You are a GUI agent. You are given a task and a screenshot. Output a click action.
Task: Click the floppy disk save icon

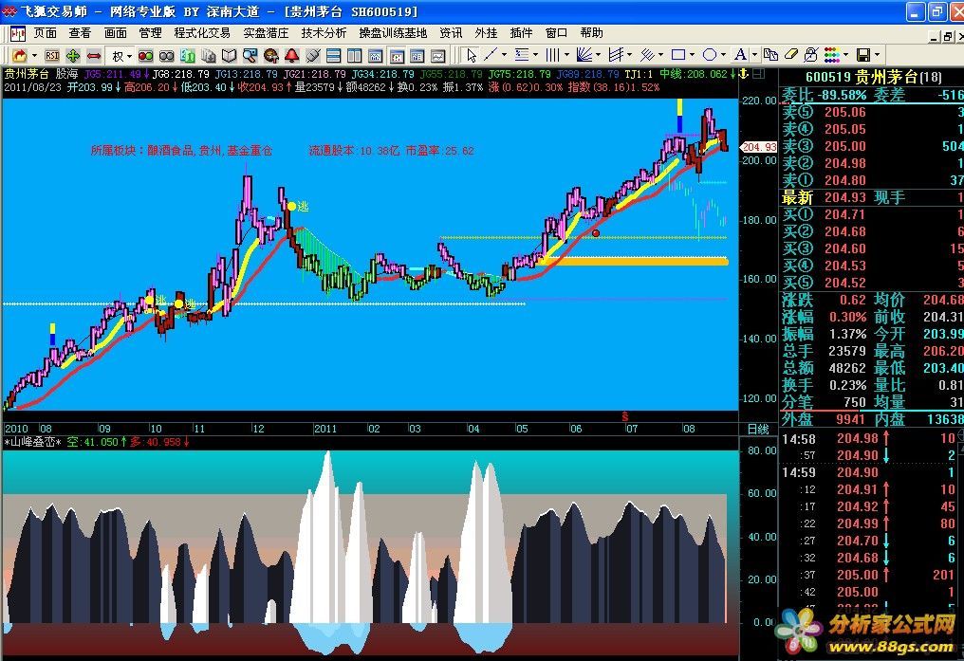click(x=863, y=55)
